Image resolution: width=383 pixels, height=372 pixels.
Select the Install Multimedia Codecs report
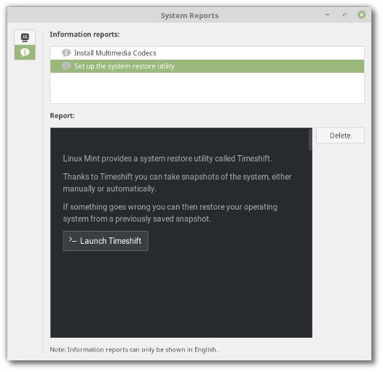click(x=207, y=53)
